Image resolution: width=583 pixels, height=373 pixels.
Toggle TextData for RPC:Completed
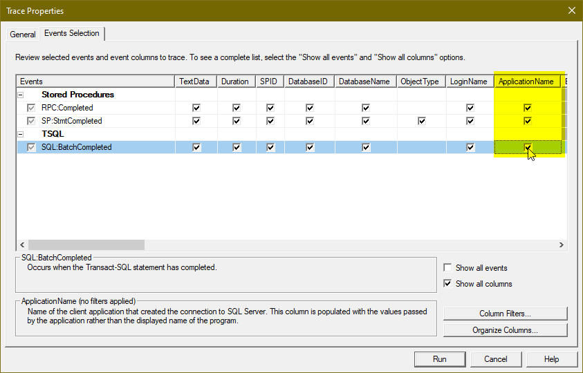pos(196,108)
